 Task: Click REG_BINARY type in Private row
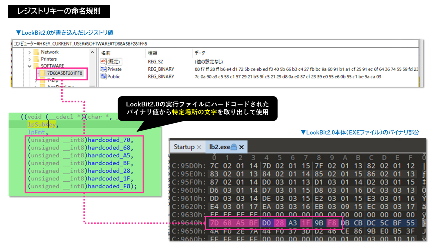pos(161,69)
